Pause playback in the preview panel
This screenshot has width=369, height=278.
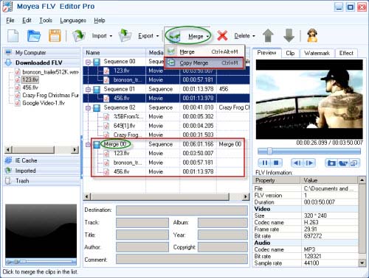(265, 163)
